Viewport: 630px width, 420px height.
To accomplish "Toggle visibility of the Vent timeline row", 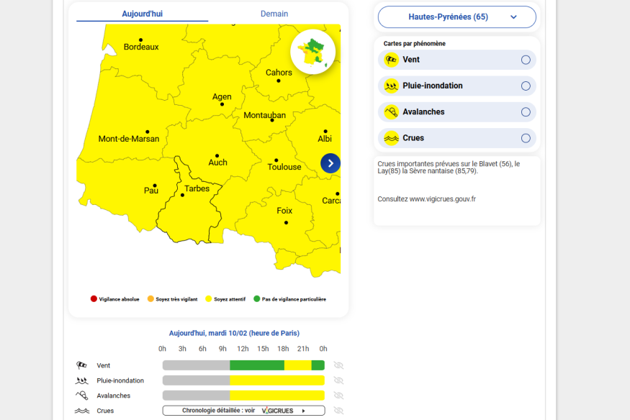I will tap(338, 365).
